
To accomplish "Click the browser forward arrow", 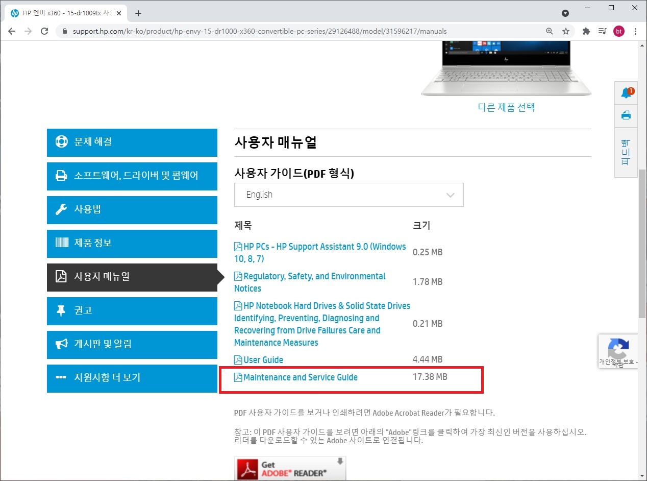I will point(28,31).
